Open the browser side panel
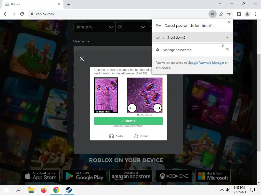 [x=239, y=14]
